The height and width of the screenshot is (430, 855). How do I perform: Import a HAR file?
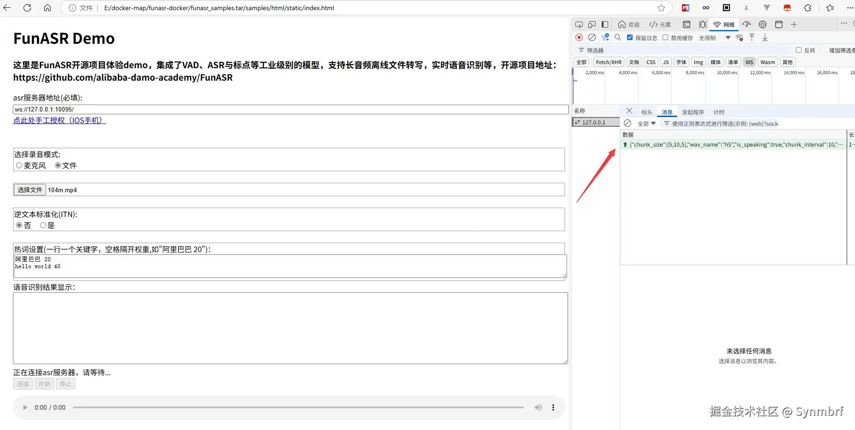coord(752,37)
